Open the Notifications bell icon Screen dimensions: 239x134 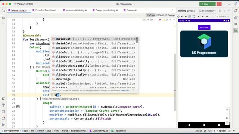pyautogui.click(x=236, y=11)
